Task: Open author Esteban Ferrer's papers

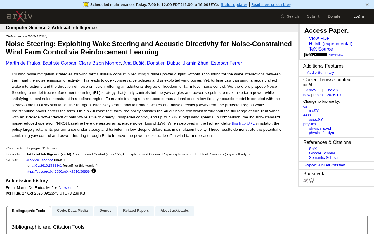Action: tap(226, 63)
